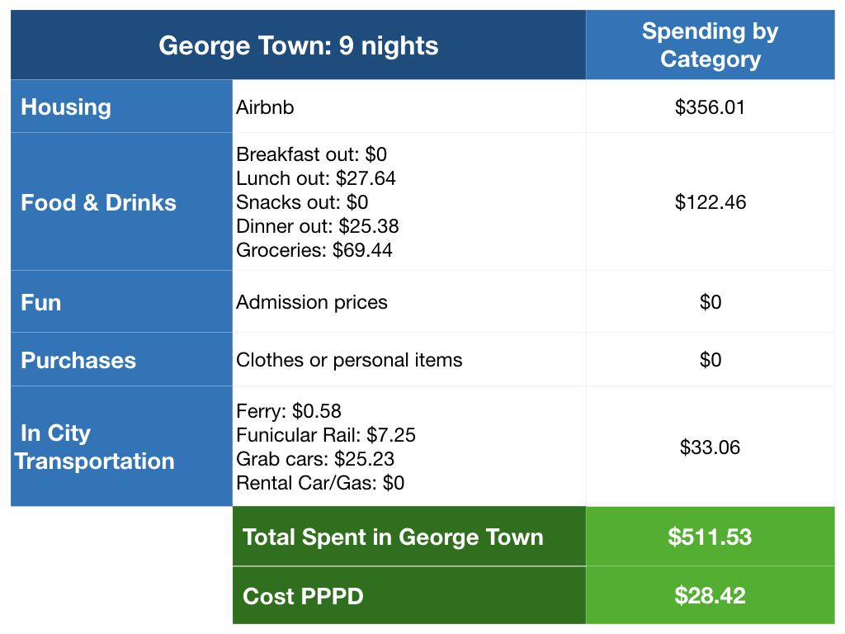Click the "George Town: 9 nights" header
The width and height of the screenshot is (845, 634).
pos(298,45)
